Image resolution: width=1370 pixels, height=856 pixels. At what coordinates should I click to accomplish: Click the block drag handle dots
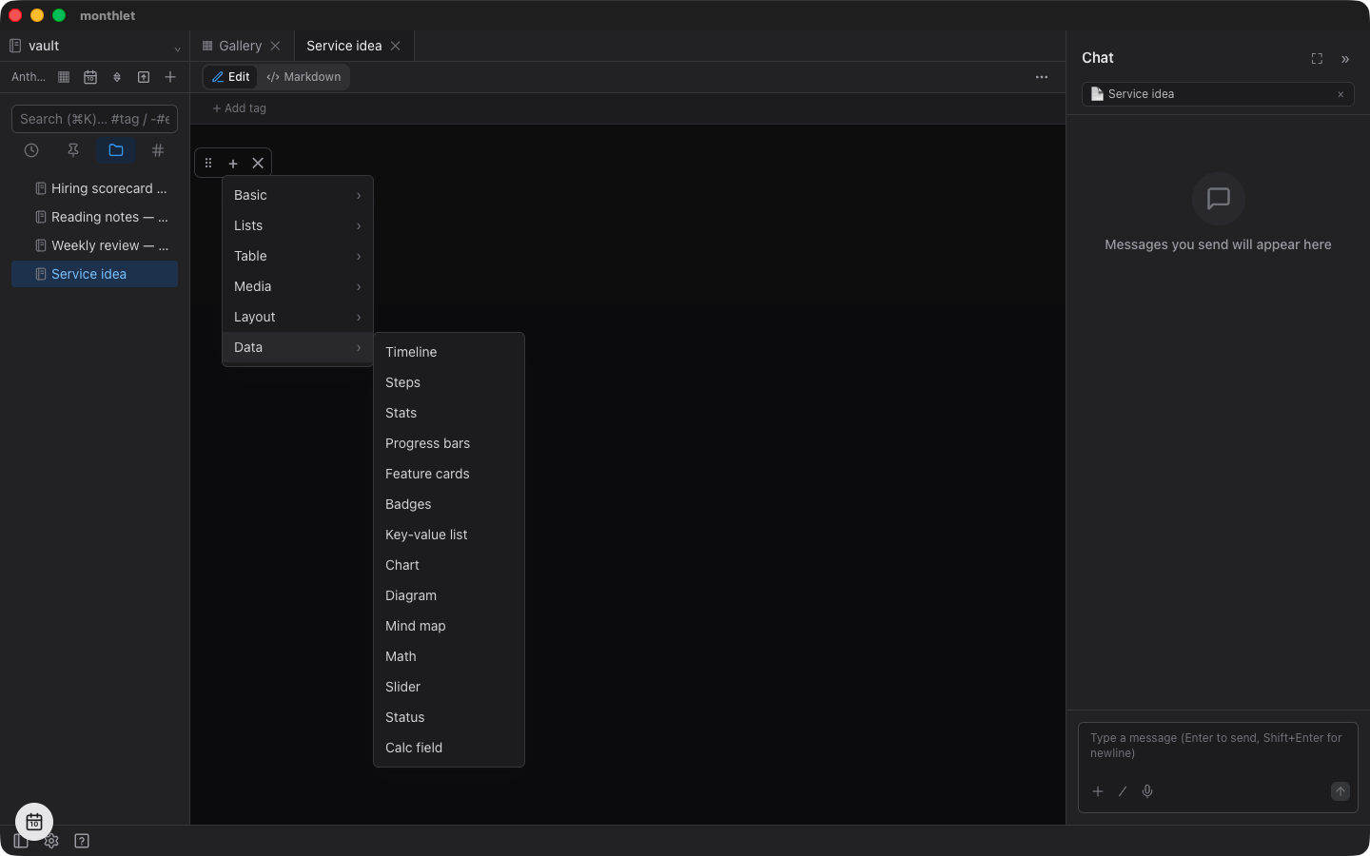[208, 163]
